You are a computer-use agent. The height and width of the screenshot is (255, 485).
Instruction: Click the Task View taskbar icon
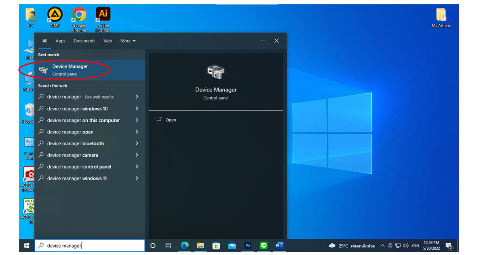pos(169,245)
